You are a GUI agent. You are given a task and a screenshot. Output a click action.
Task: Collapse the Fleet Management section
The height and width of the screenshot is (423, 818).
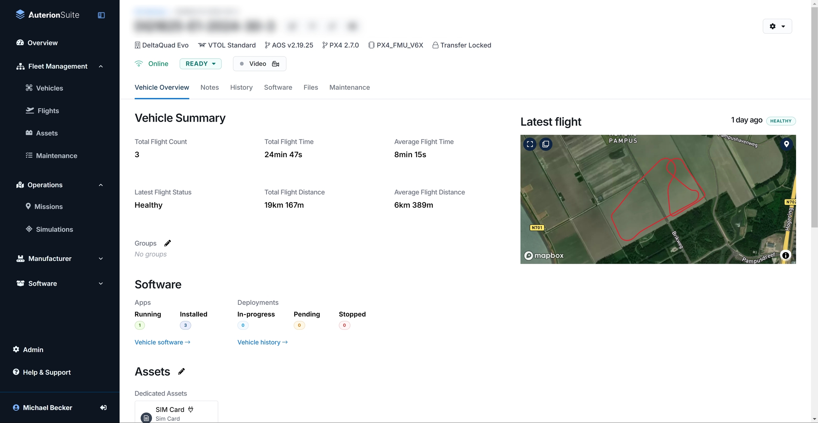click(x=101, y=66)
